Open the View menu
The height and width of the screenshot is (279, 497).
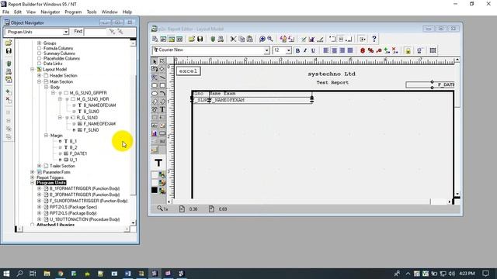point(31,12)
